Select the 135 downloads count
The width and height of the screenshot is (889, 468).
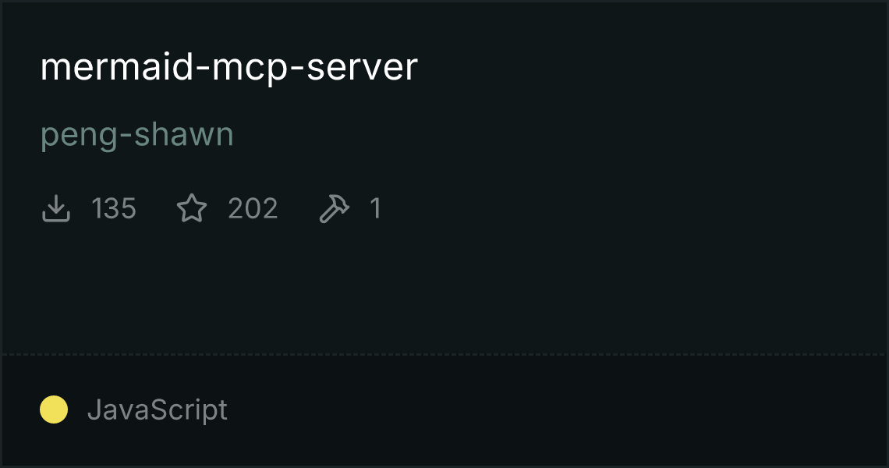[x=114, y=208]
